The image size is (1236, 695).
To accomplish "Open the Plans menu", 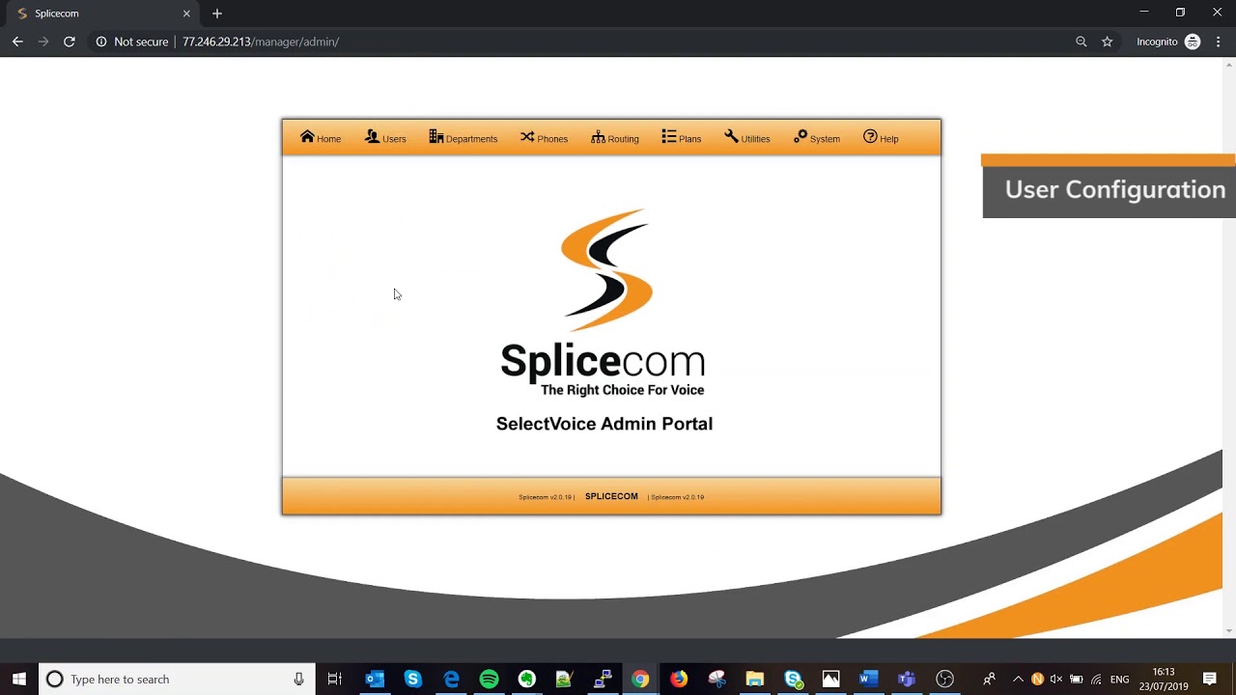I will tap(682, 138).
